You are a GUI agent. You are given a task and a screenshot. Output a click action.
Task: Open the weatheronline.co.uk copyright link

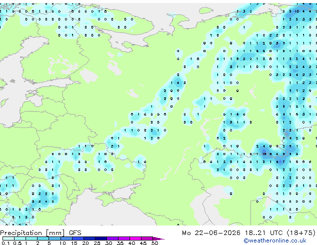tap(275, 240)
